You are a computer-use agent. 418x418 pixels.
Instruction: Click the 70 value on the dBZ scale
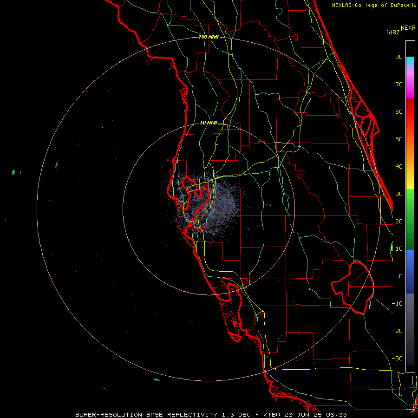point(399,85)
